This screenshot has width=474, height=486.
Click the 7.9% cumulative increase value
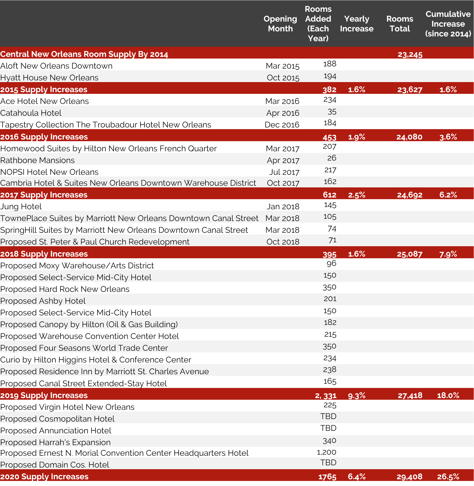pyautogui.click(x=448, y=254)
